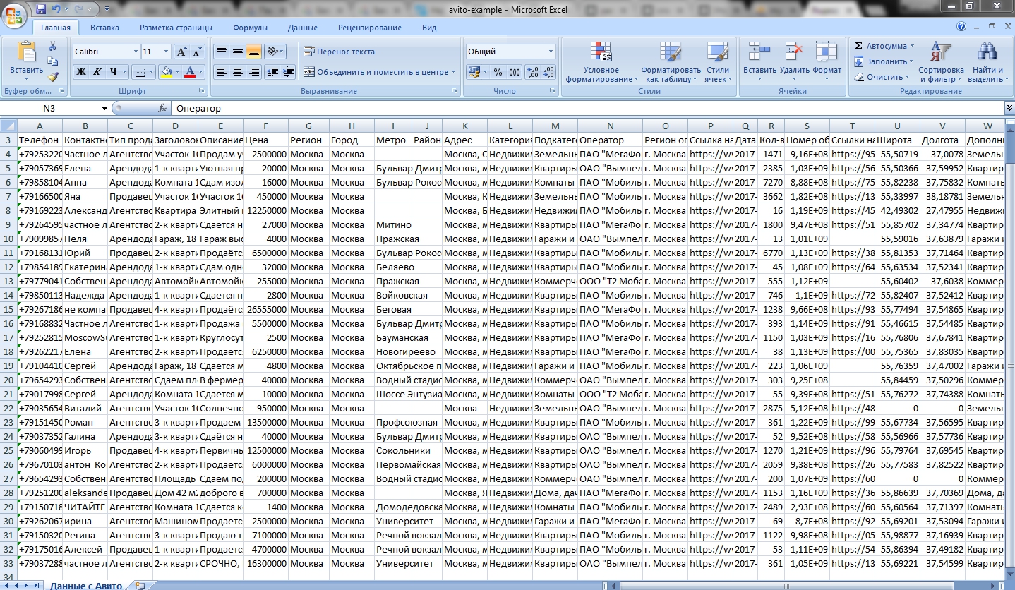
Task: Open the Calibri font name dropdown
Action: click(x=136, y=52)
